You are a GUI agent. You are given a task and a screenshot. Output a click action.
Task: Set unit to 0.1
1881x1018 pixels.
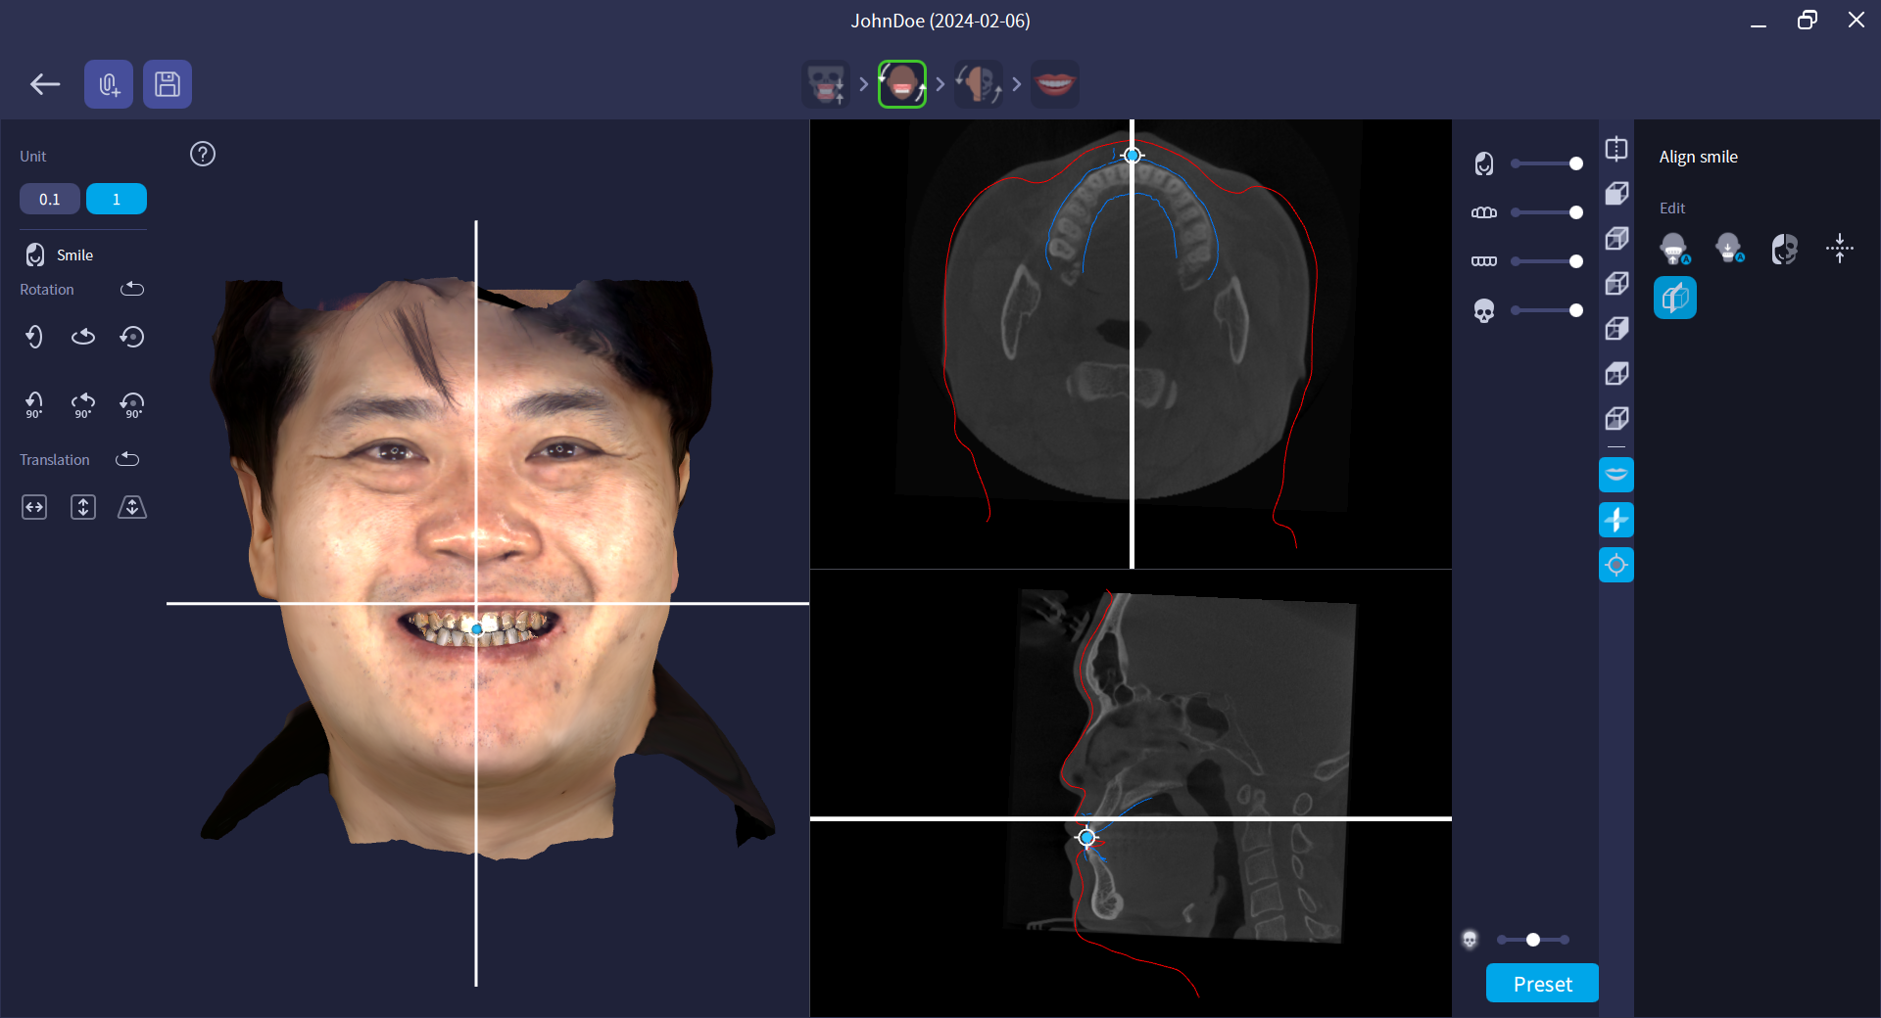(x=50, y=200)
